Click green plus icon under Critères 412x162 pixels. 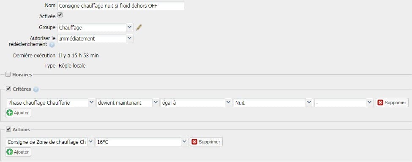10,113
